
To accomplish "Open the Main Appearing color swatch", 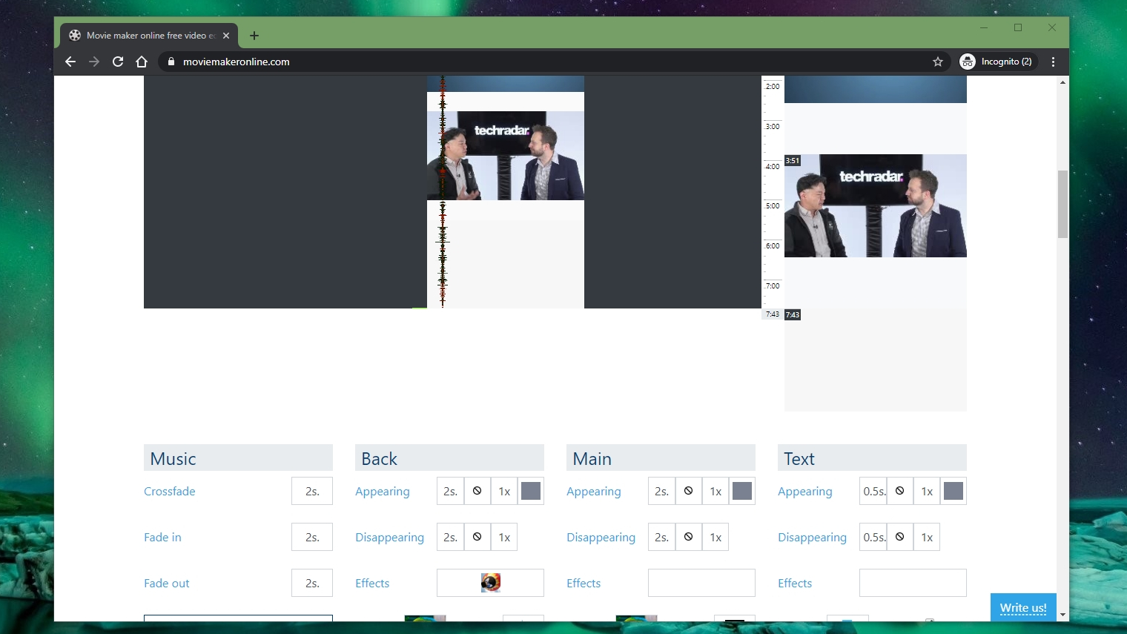I will pyautogui.click(x=742, y=491).
